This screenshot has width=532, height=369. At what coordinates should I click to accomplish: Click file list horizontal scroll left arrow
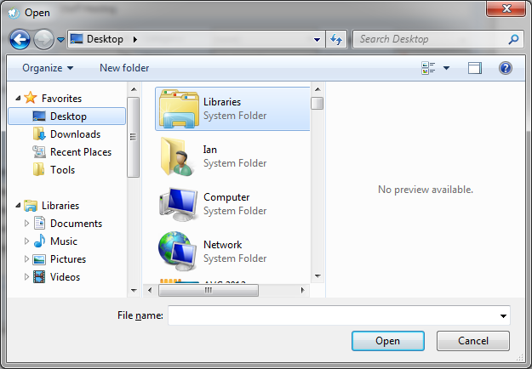point(150,291)
